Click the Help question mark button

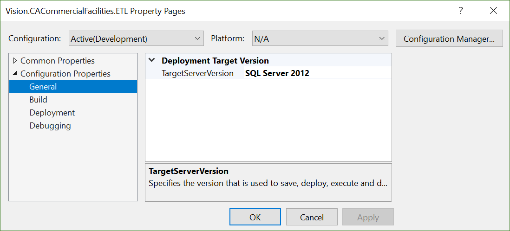(x=461, y=11)
